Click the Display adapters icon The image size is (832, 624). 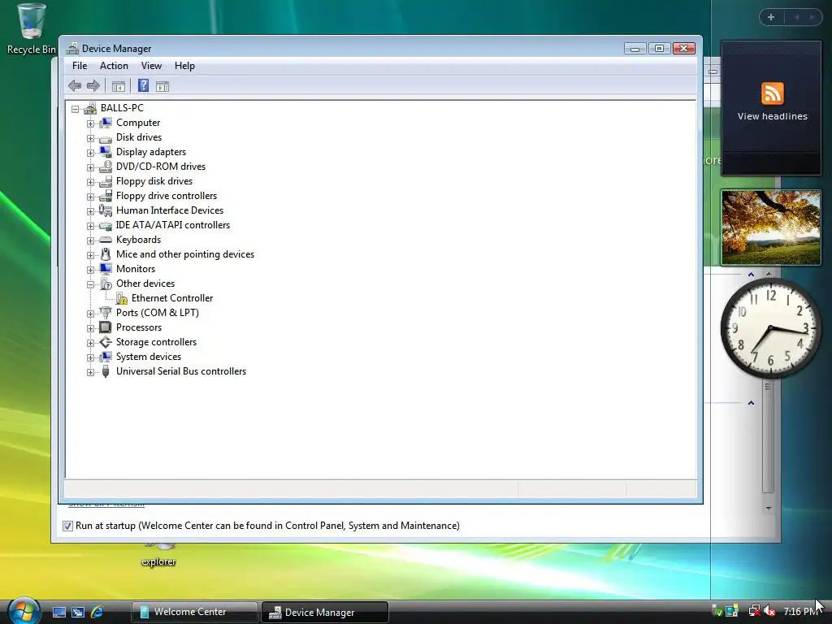pos(106,152)
